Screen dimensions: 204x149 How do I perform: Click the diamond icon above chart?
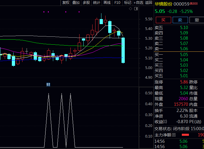coord(130,9)
